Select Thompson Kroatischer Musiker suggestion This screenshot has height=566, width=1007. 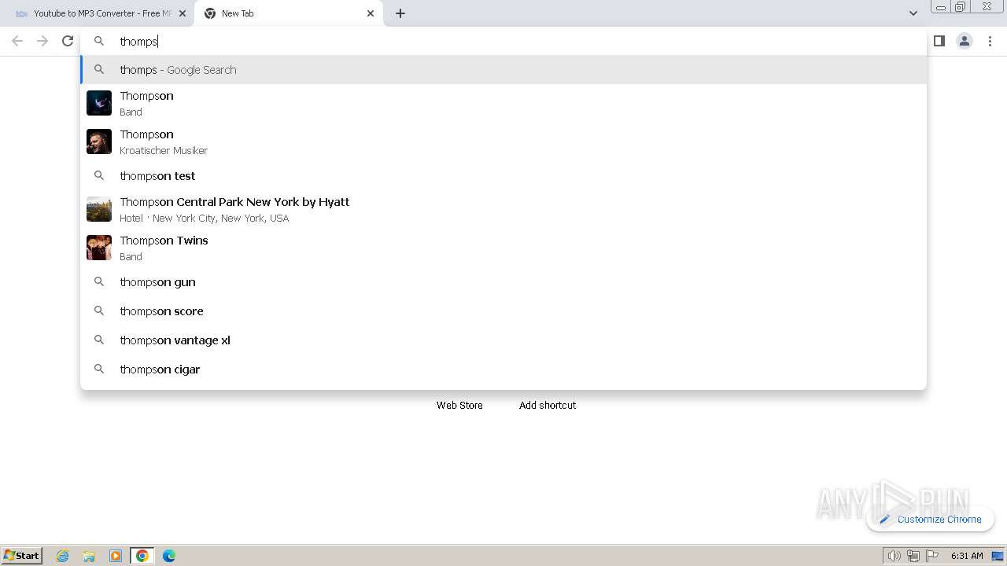coord(503,141)
